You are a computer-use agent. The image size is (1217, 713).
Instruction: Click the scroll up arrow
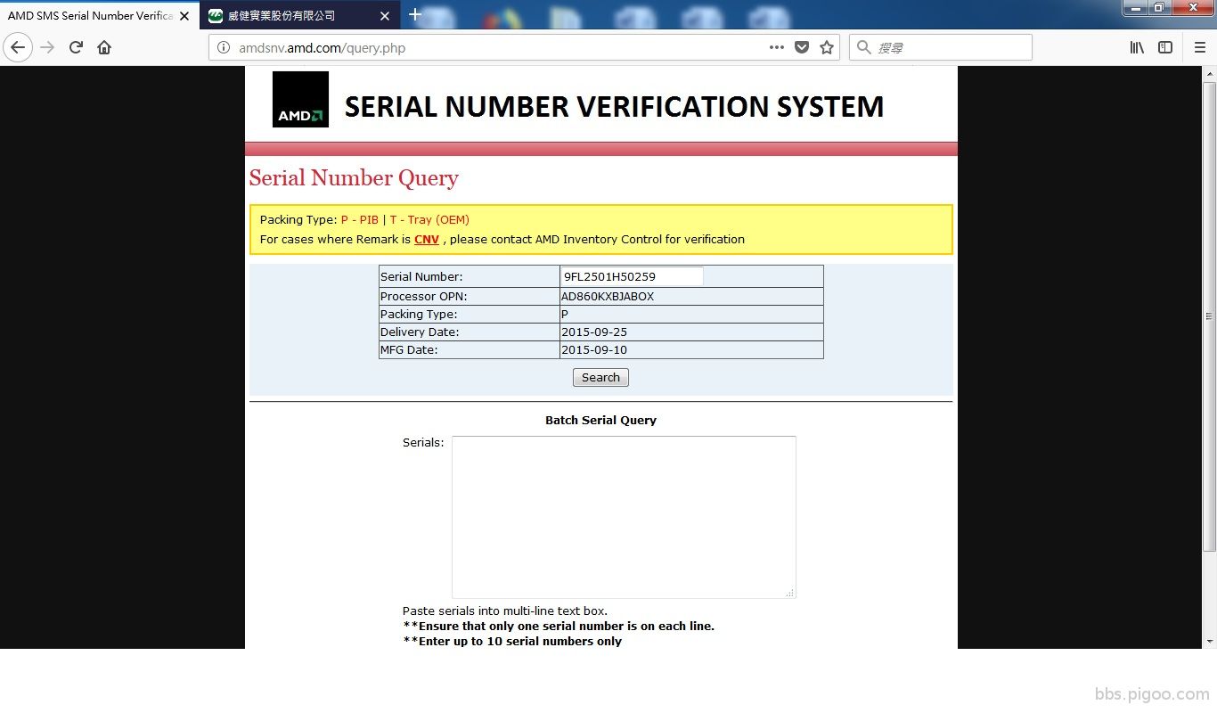[x=1209, y=73]
